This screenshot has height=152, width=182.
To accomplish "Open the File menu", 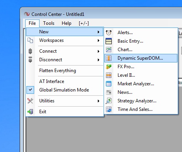I will click(x=32, y=23).
